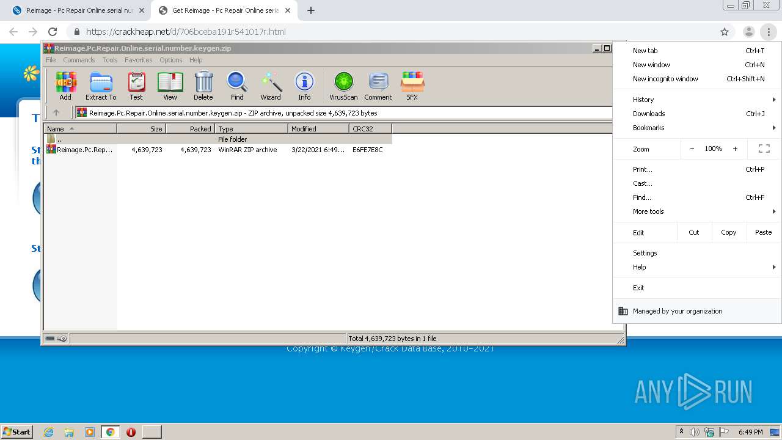Open the View tool in WinRAR
The image size is (782, 440).
[x=170, y=86]
